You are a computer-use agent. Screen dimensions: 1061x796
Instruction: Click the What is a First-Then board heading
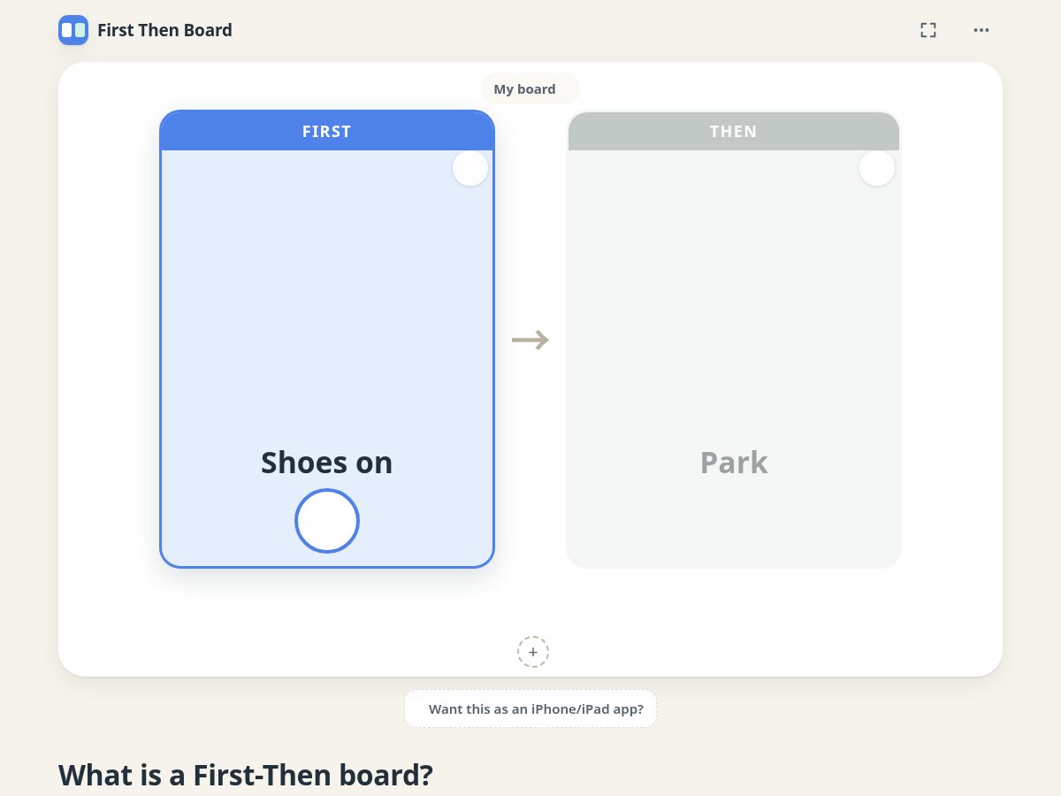246,775
